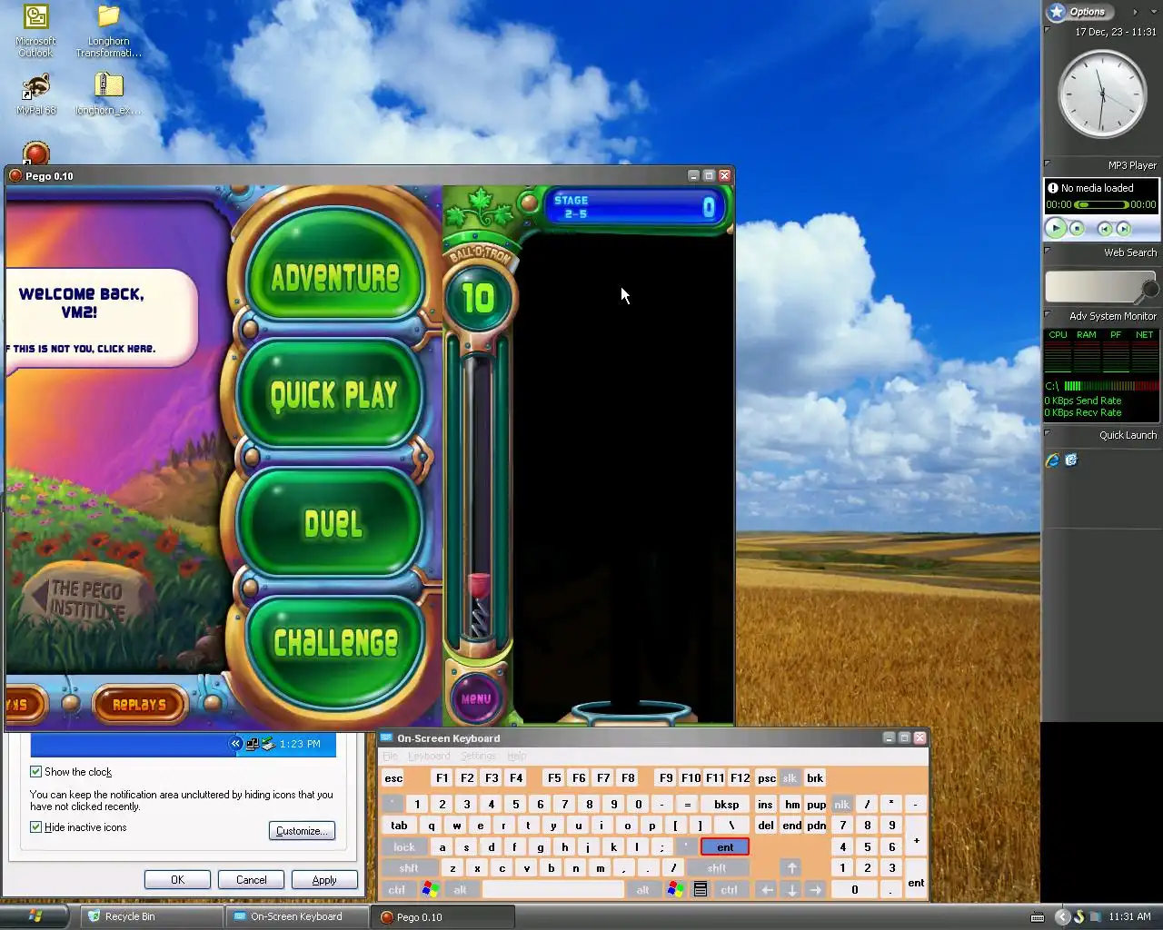Click previous track in the MP3 Player
1163x930 pixels.
1105,229
